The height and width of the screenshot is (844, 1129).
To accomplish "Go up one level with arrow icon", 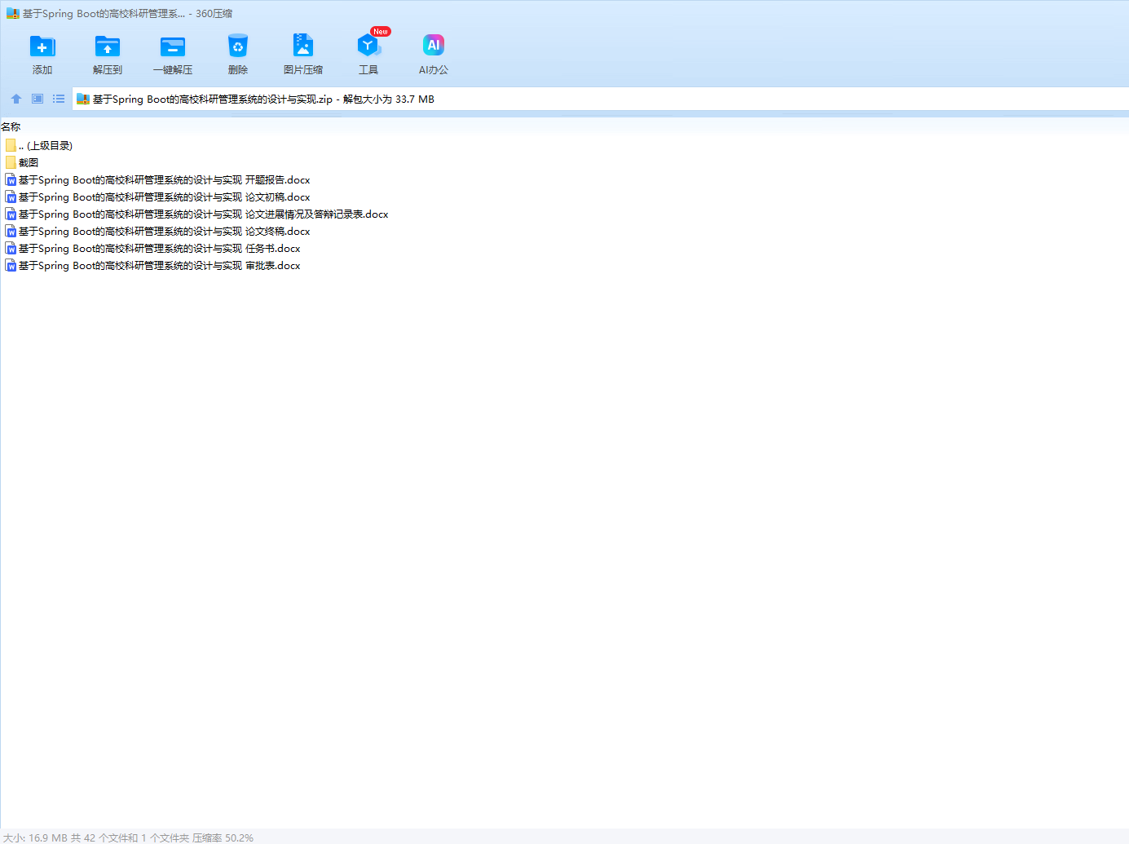I will tap(16, 99).
